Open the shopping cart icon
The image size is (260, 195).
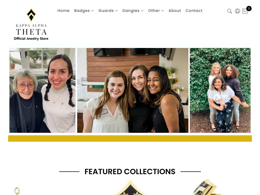point(245,11)
